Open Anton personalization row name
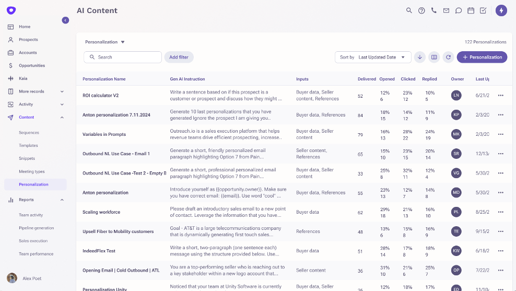Screen dimensions: 516x291 [x=105, y=193]
